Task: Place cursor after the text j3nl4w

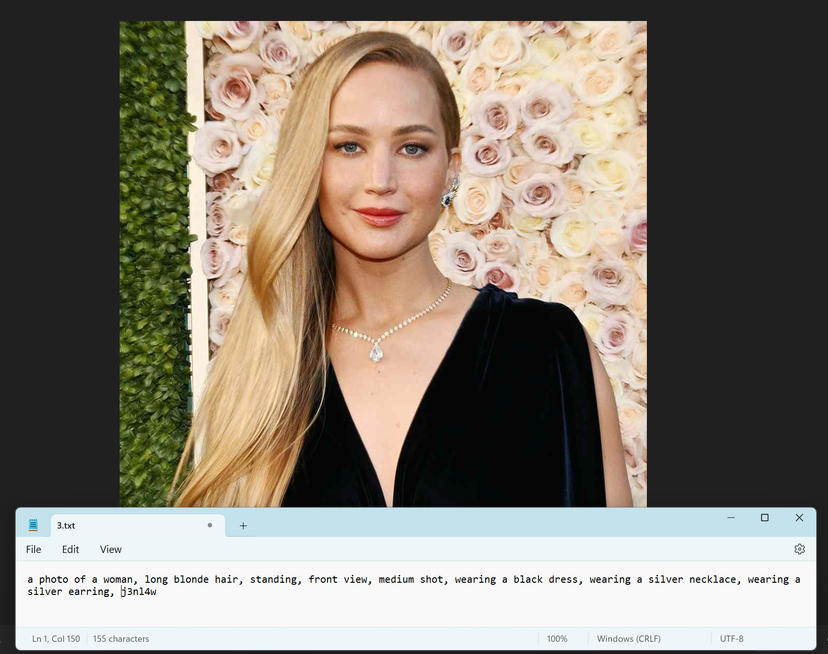Action: [x=158, y=592]
